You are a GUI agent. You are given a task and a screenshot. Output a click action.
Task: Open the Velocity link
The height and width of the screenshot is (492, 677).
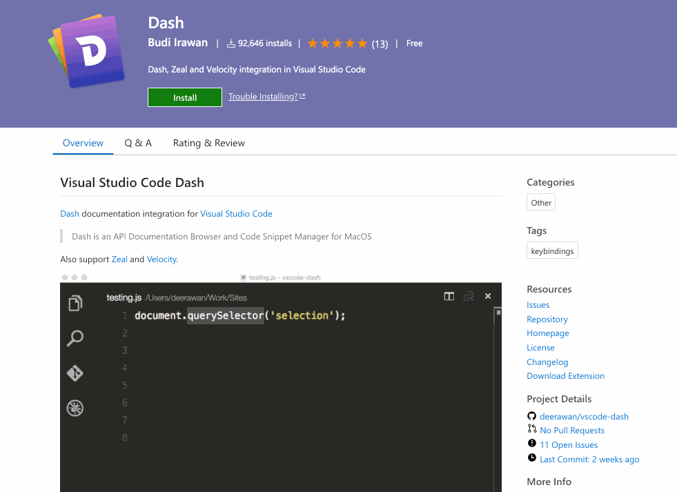pyautogui.click(x=161, y=259)
